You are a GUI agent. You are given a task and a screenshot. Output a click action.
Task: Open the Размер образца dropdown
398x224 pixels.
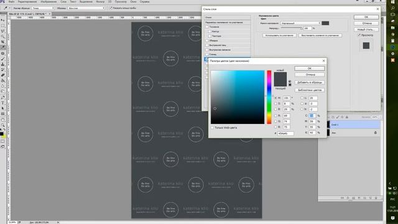tap(43, 8)
